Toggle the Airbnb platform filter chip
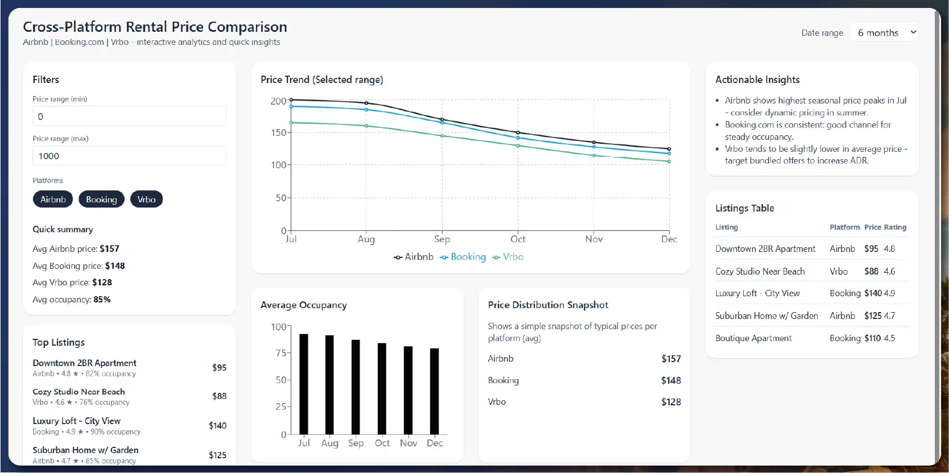 click(x=53, y=200)
